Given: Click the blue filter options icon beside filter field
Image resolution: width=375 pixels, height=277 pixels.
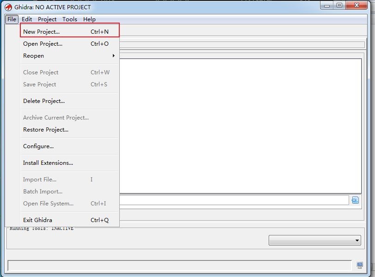Looking at the screenshot, I should [355, 200].
